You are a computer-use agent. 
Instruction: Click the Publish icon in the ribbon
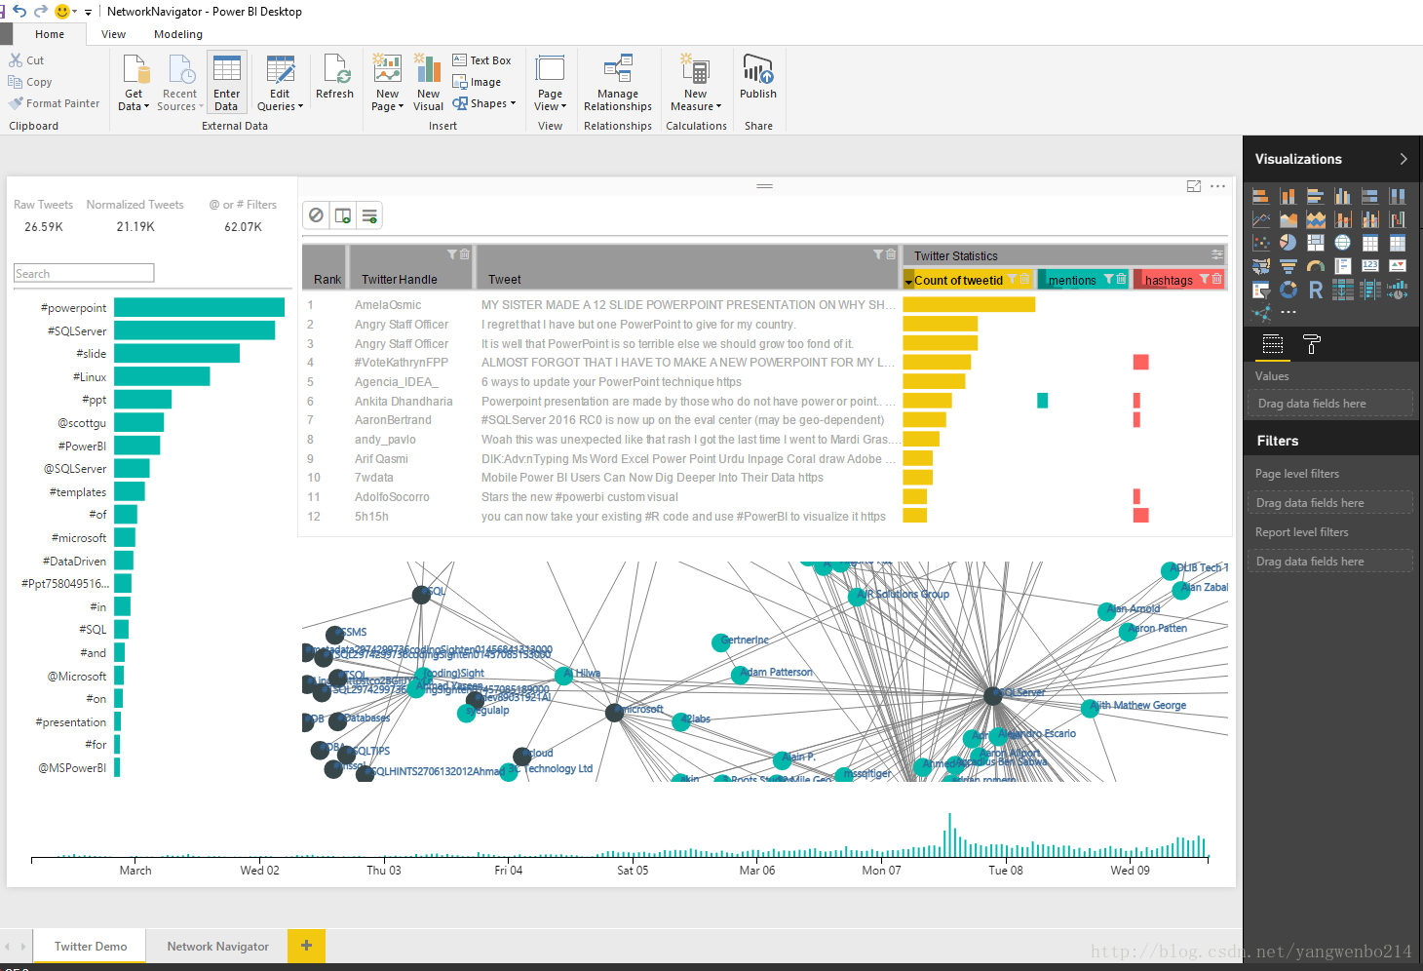pyautogui.click(x=757, y=70)
